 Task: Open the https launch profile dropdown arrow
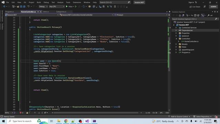73,7
